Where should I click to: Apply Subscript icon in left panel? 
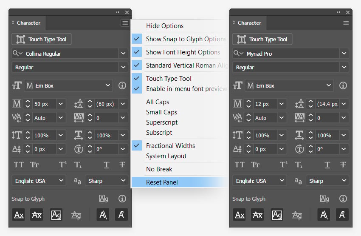tap(78, 165)
